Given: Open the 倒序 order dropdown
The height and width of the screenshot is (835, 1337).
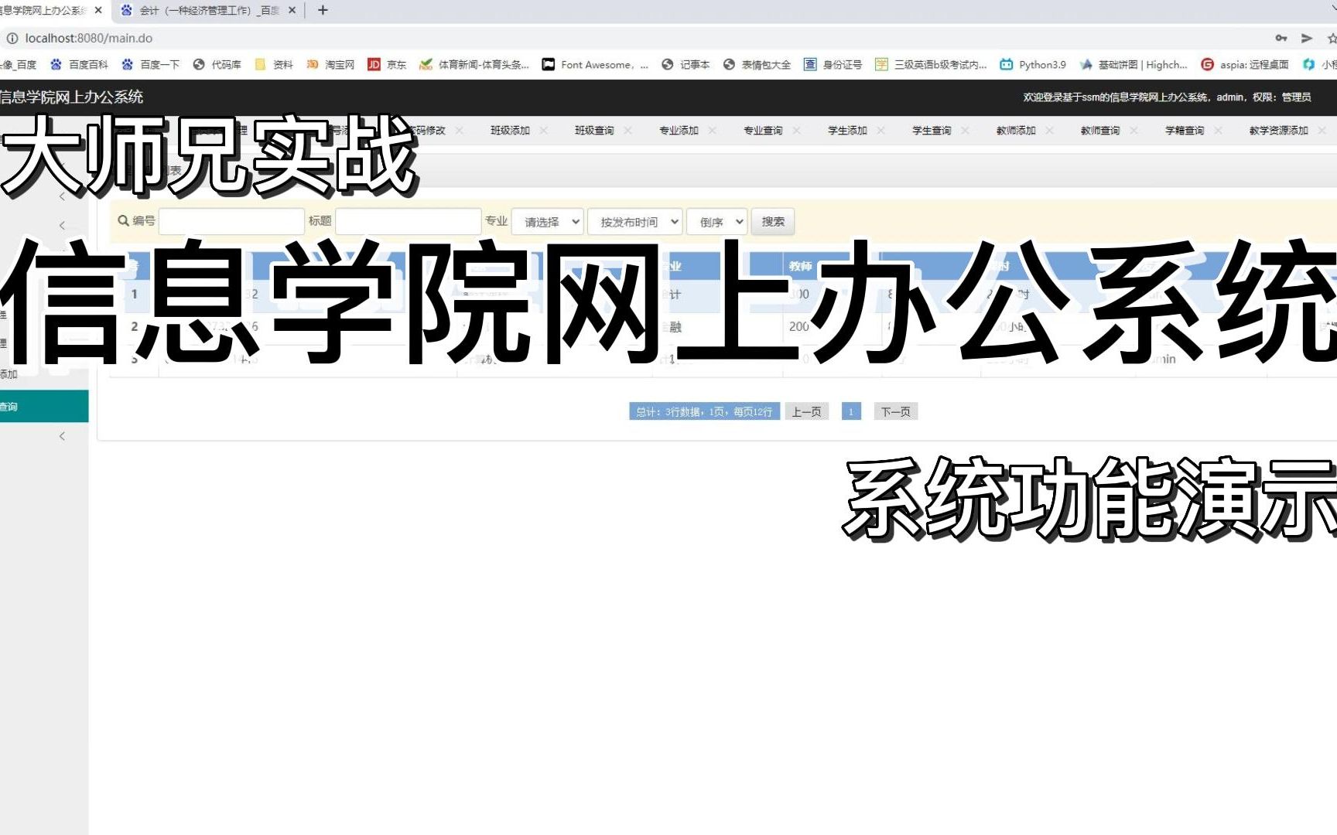Looking at the screenshot, I should [717, 222].
